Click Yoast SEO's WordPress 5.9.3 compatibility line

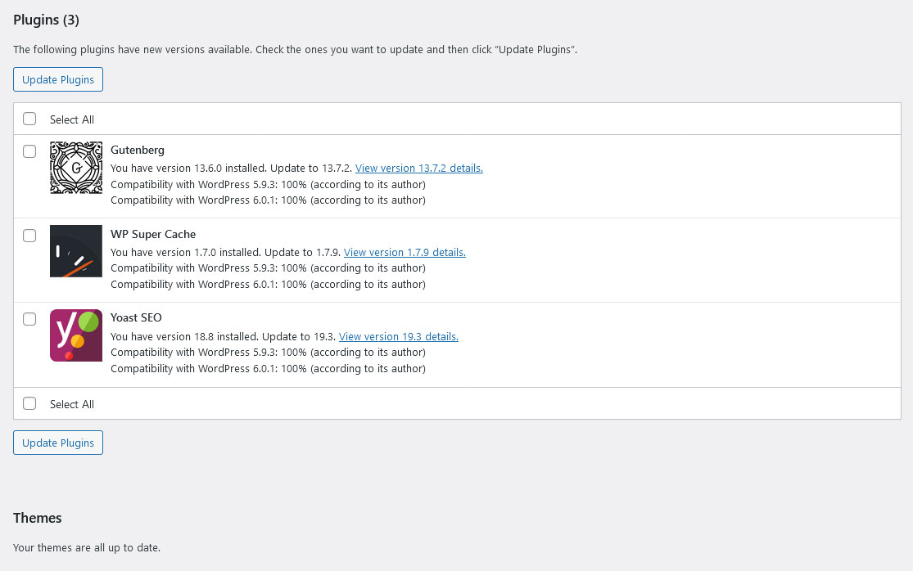tap(268, 353)
